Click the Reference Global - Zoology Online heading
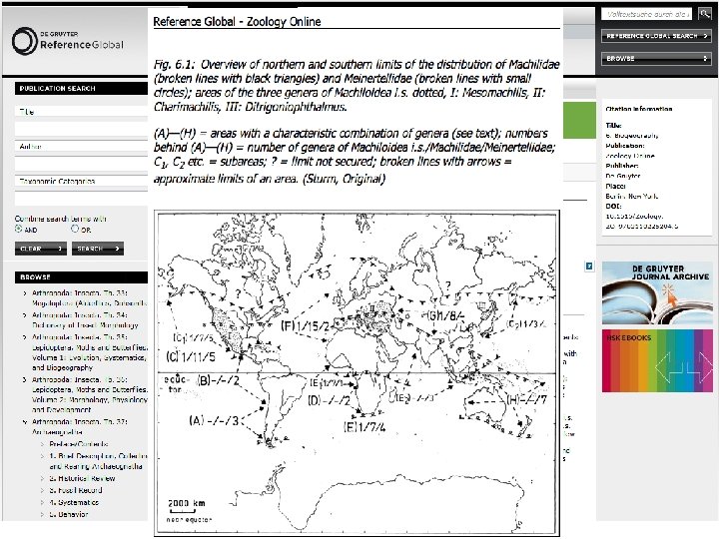719x539 pixels. coord(237,22)
